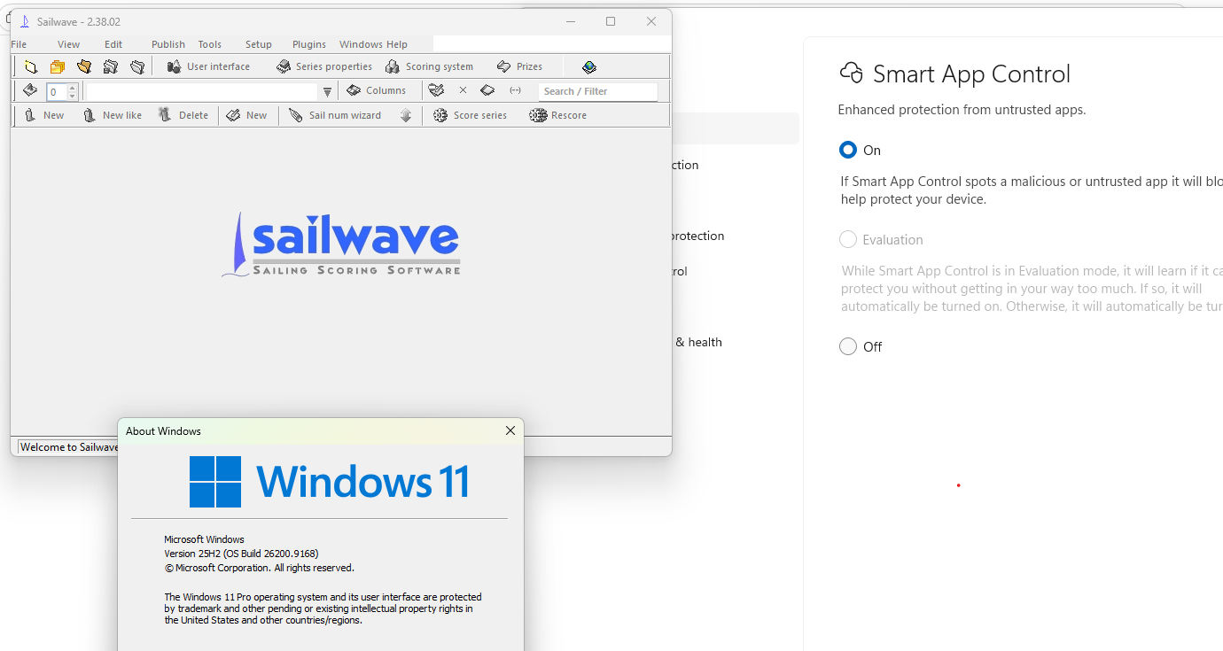Decrease the spinner value with the down arrow
This screenshot has width=1223, height=651.
pyautogui.click(x=73, y=96)
